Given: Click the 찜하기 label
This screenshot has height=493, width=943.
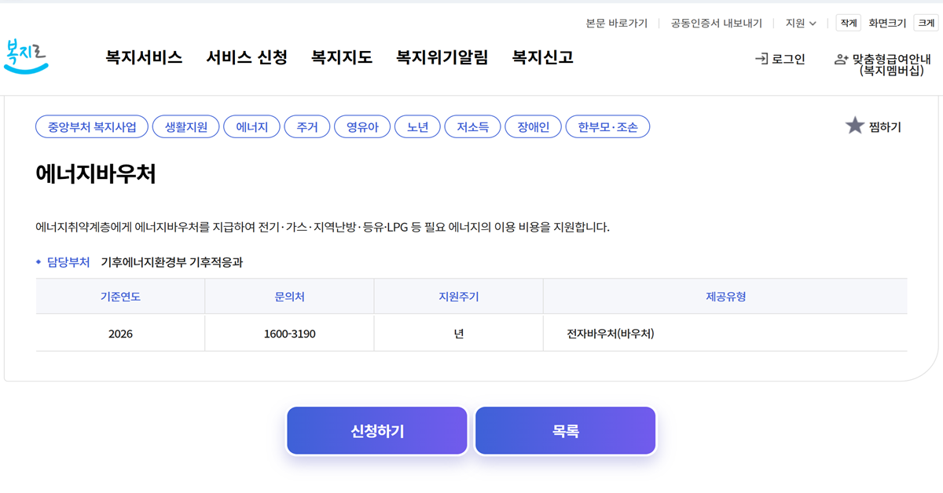Looking at the screenshot, I should [886, 126].
